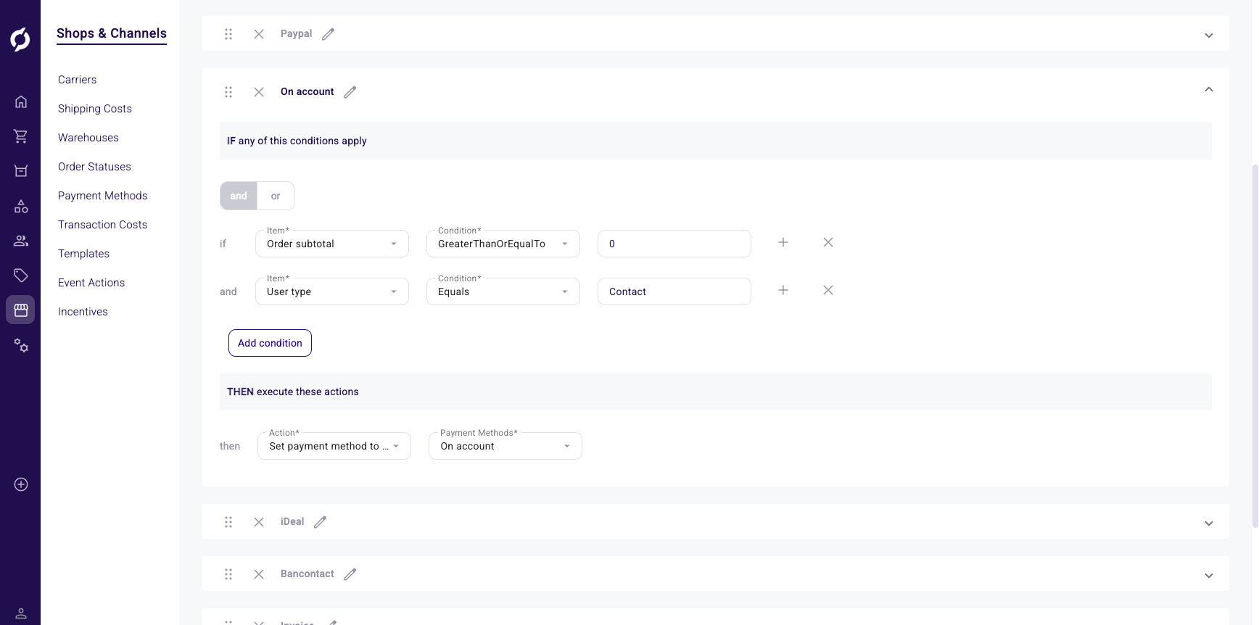Open the home icon in sidebar
Image resolution: width=1259 pixels, height=625 pixels.
(x=21, y=102)
